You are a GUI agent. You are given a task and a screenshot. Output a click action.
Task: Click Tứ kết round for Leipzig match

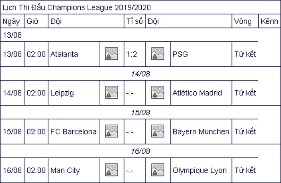click(x=245, y=93)
